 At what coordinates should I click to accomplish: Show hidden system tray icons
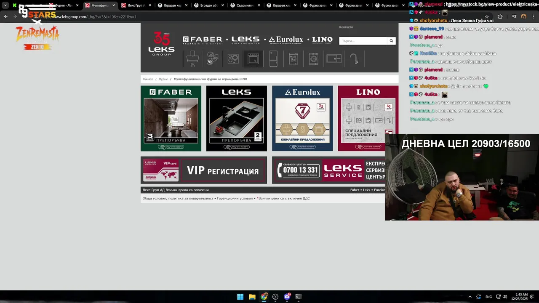point(470,297)
